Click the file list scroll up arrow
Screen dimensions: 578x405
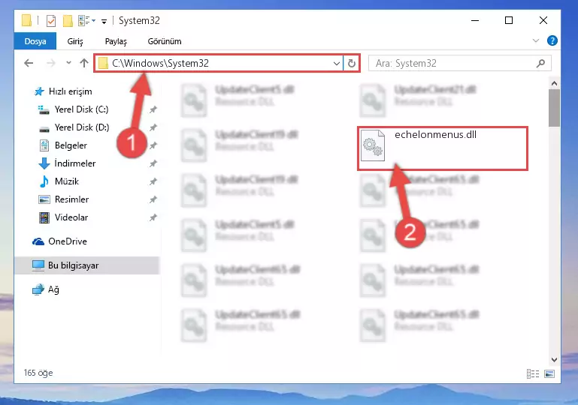pos(554,83)
